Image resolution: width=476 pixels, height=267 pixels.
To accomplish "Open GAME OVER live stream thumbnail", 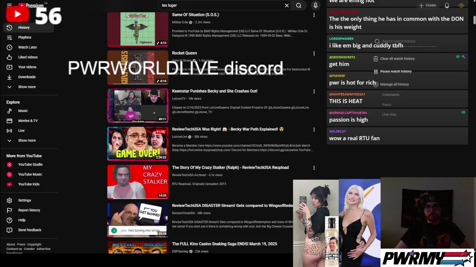I will 138,144.
